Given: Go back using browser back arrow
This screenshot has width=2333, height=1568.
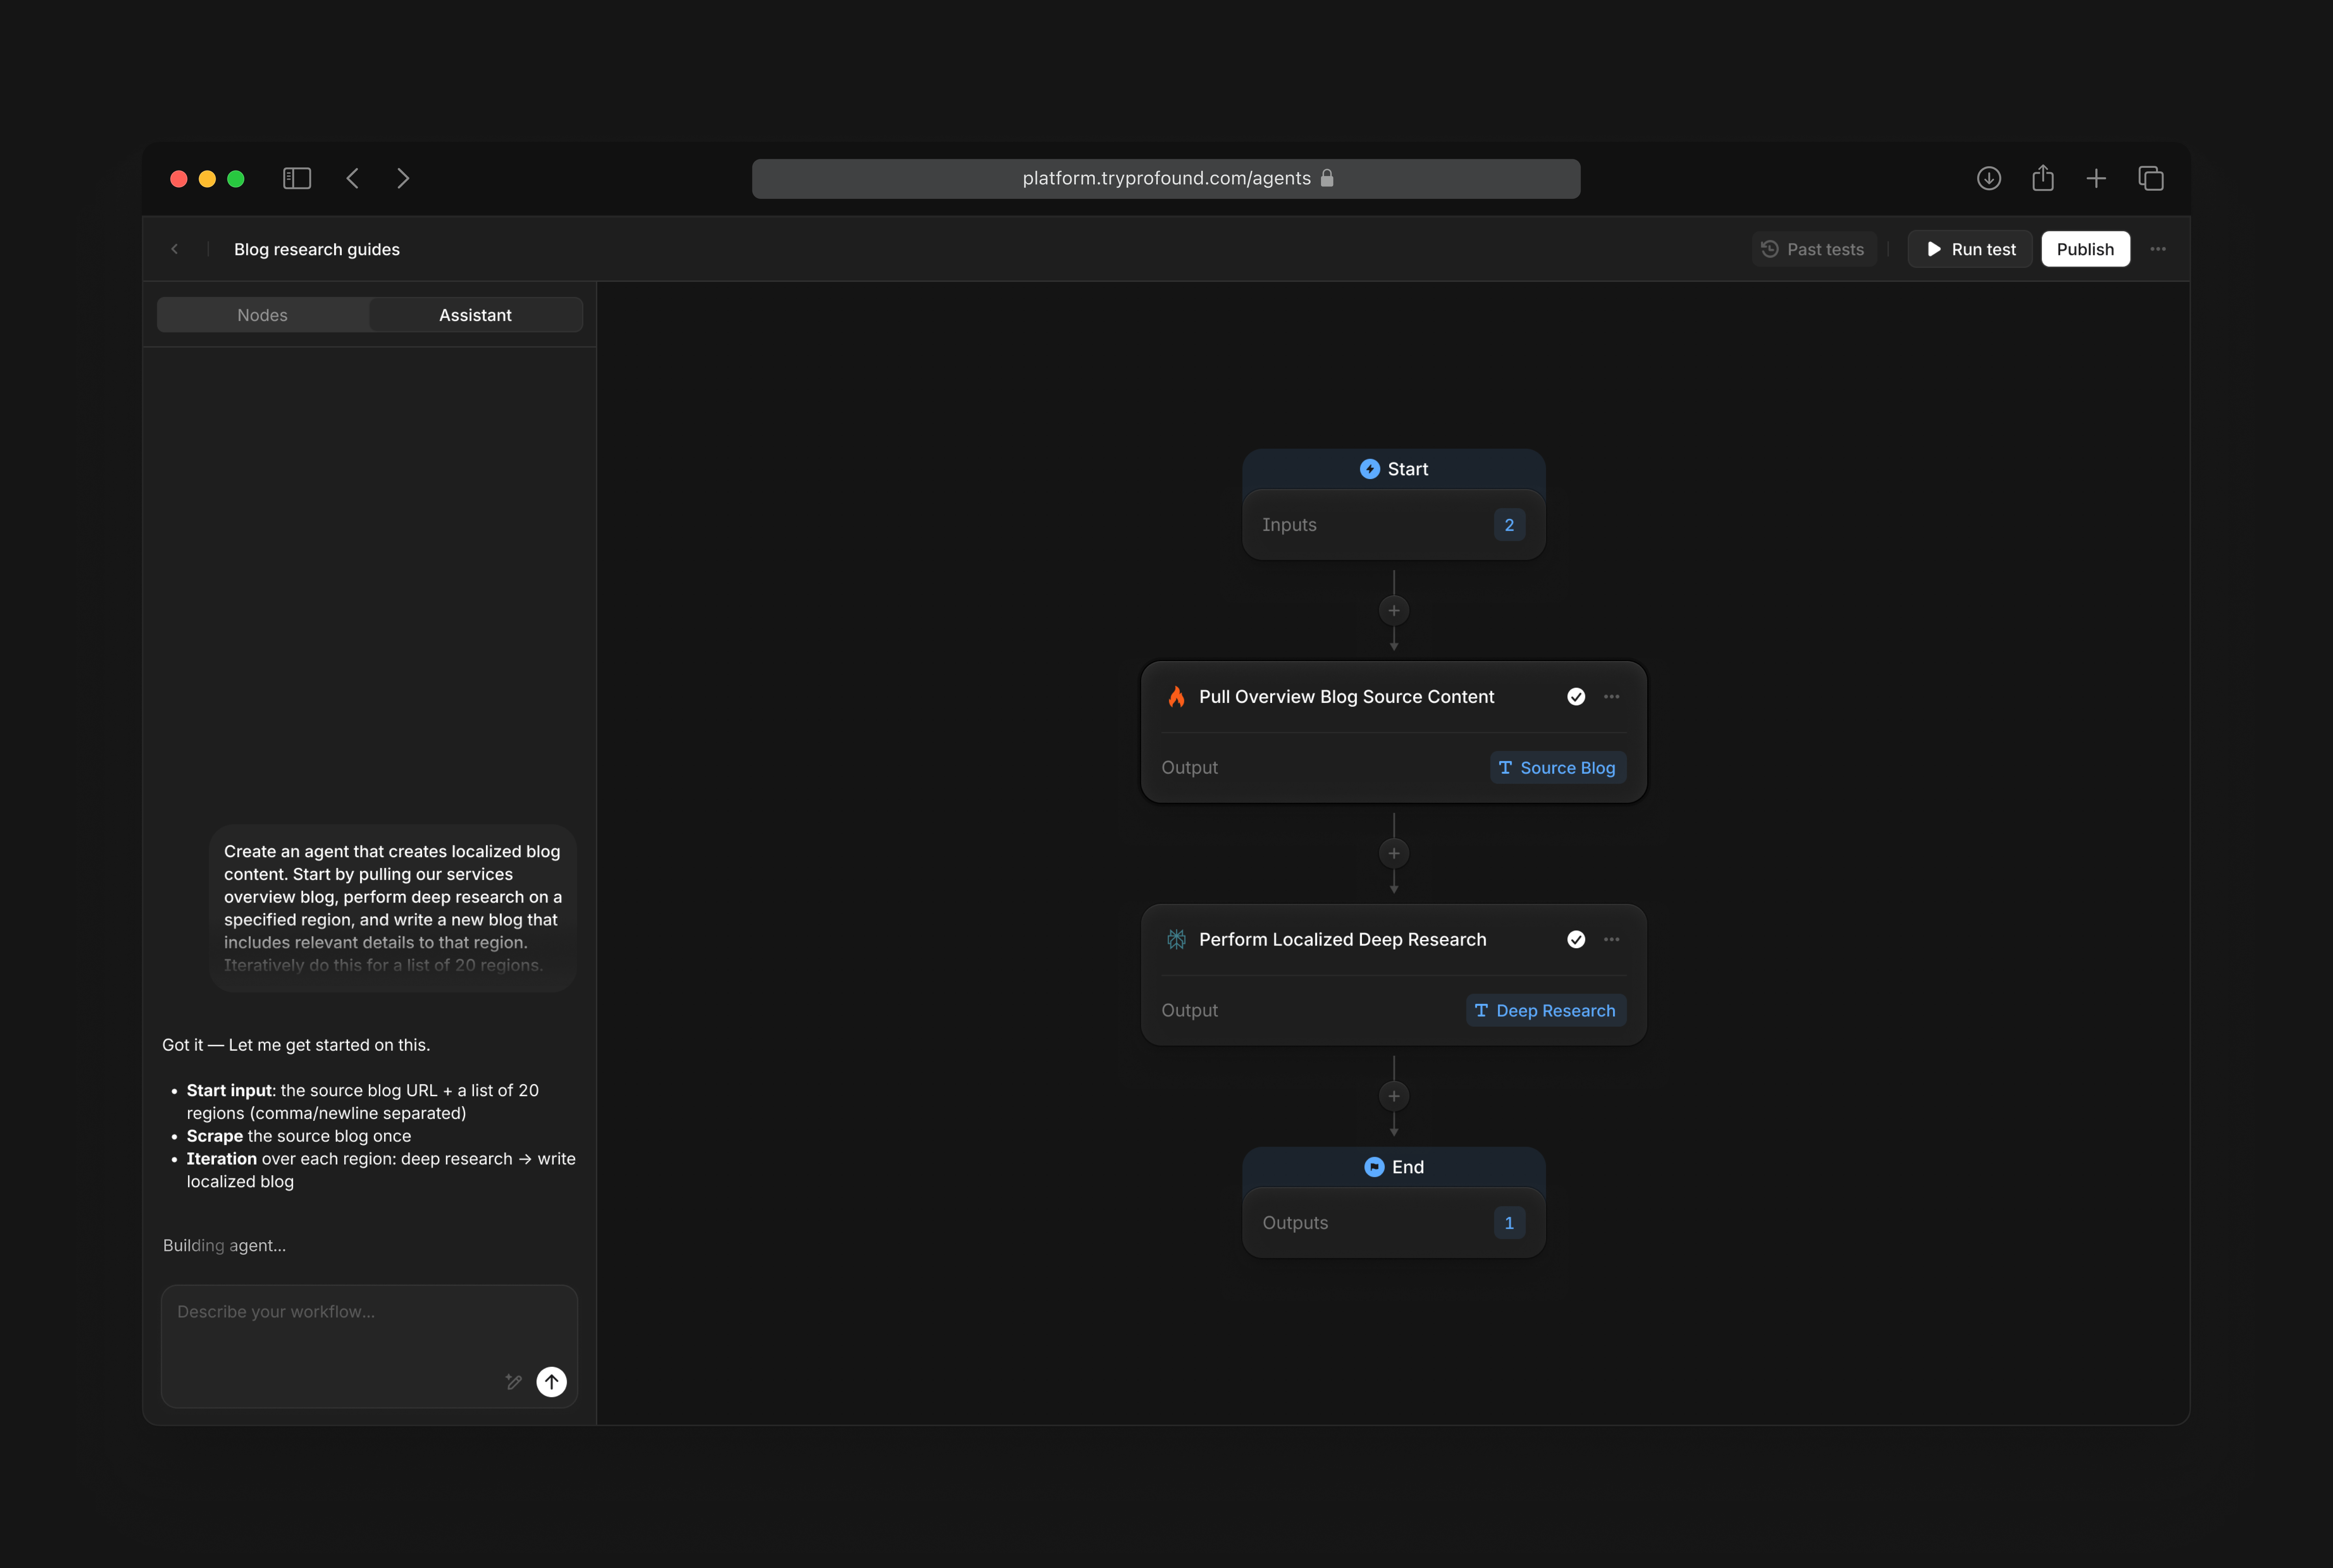Looking at the screenshot, I should pos(352,178).
